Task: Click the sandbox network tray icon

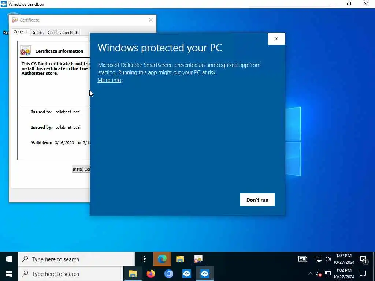Action: click(x=319, y=259)
